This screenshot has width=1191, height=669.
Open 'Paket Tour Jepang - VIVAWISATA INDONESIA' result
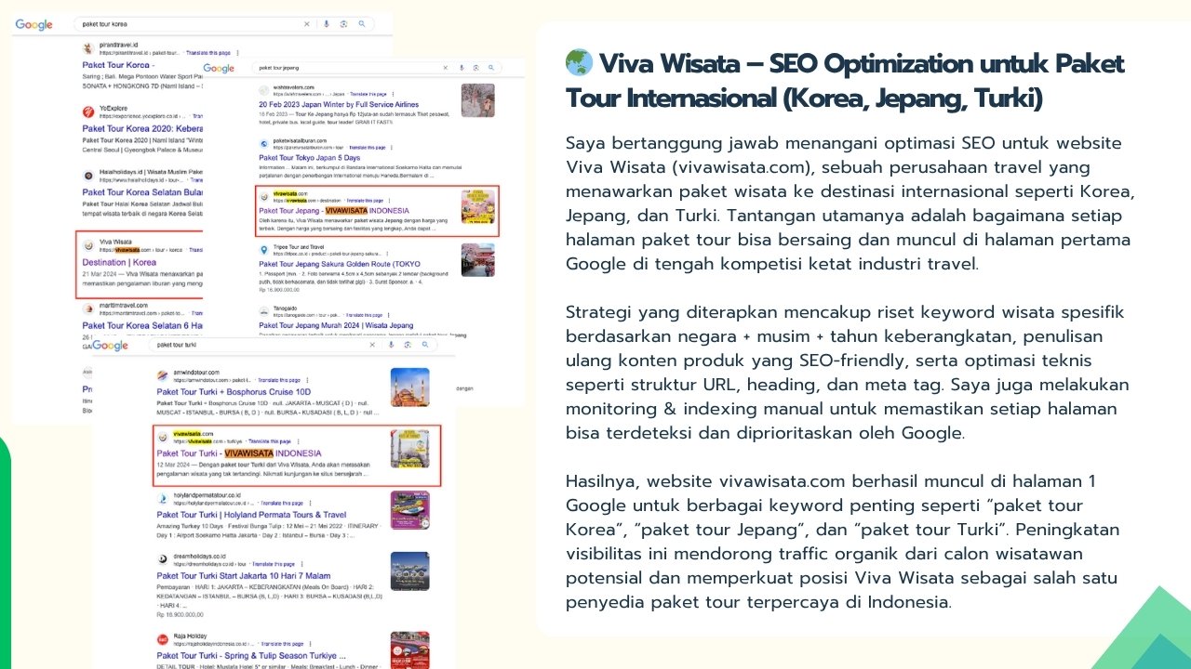334,211
